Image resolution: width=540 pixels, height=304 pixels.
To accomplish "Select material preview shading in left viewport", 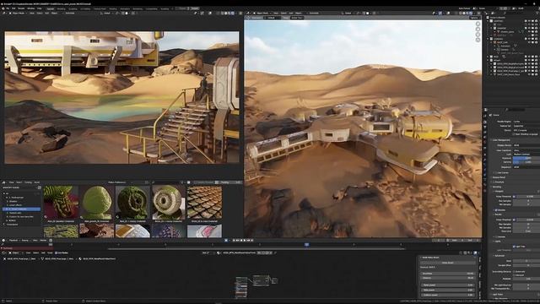I will coord(229,14).
